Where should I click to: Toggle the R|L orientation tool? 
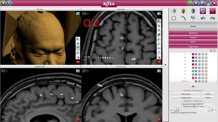coord(193,18)
